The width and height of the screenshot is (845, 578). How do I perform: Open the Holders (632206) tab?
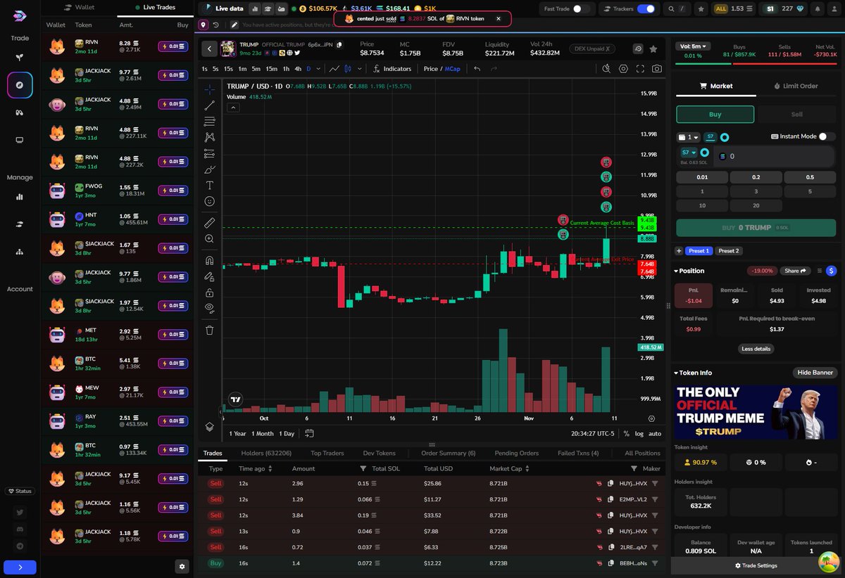pos(266,454)
